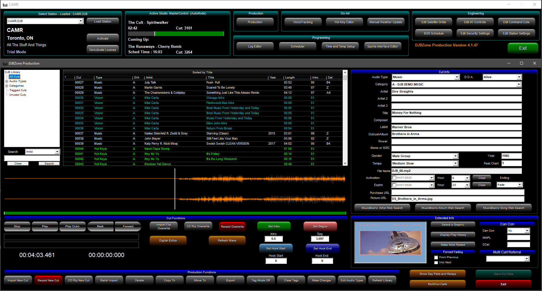Click the red Record New Cut button
542x291 pixels.
coord(48,281)
